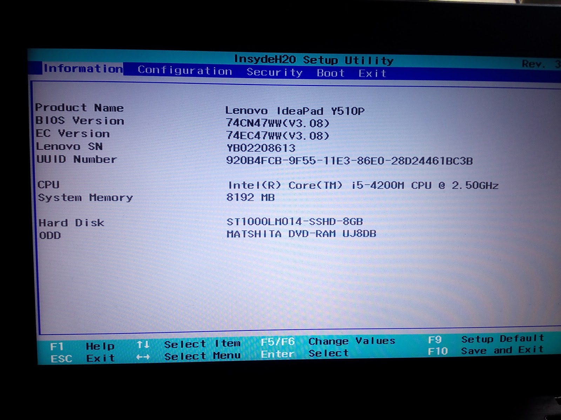561x420 pixels.
Task: Click the Enter key hint
Action: [x=278, y=354]
